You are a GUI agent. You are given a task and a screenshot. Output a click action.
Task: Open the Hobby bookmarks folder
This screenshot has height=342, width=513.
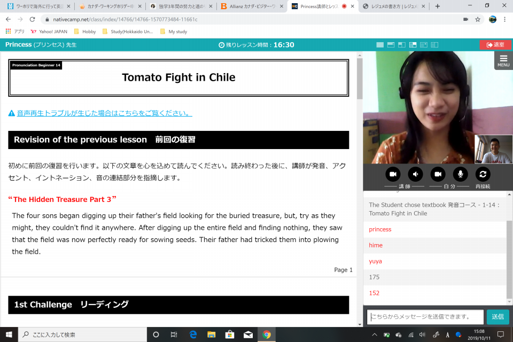click(85, 32)
